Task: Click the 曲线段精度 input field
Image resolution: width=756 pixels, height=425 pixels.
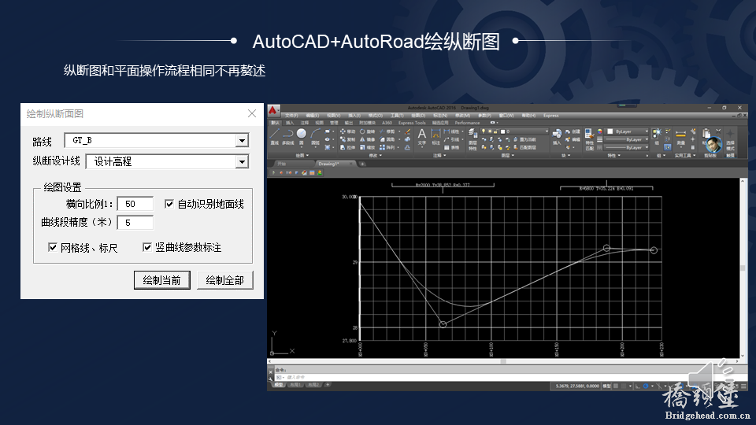Action: point(135,222)
